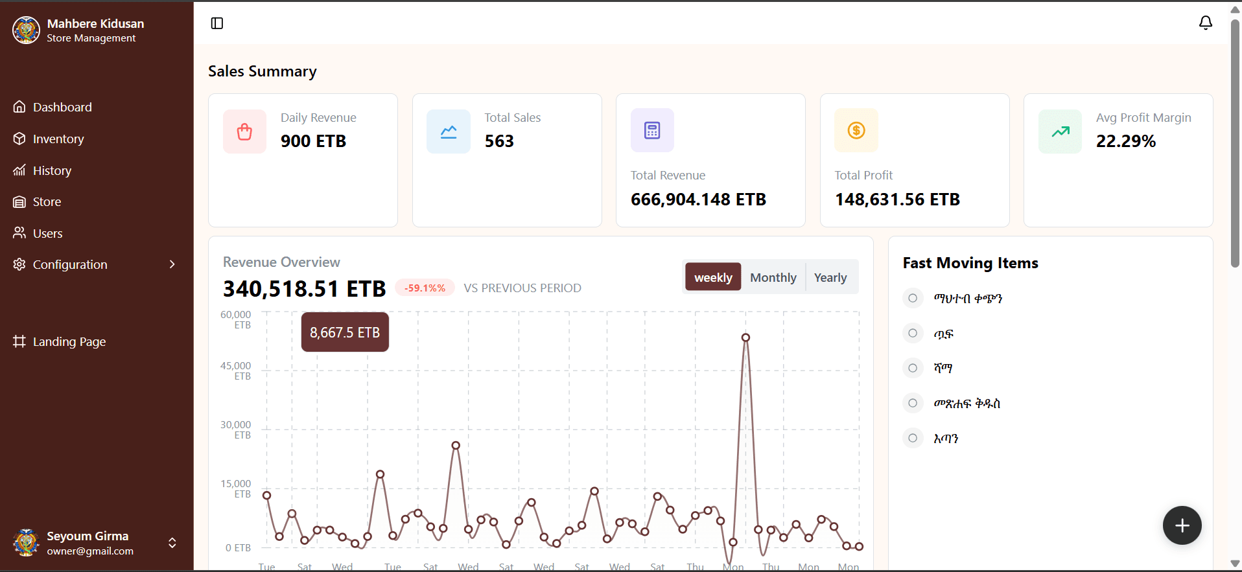Screen dimensions: 1242x572
Task: Switch chart to Yearly view
Action: 830,277
